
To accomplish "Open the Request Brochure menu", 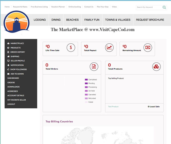I will click(150, 20).
